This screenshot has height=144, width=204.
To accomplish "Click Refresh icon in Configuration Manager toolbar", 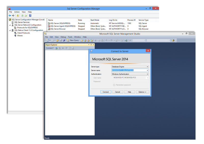I will click(22, 16).
